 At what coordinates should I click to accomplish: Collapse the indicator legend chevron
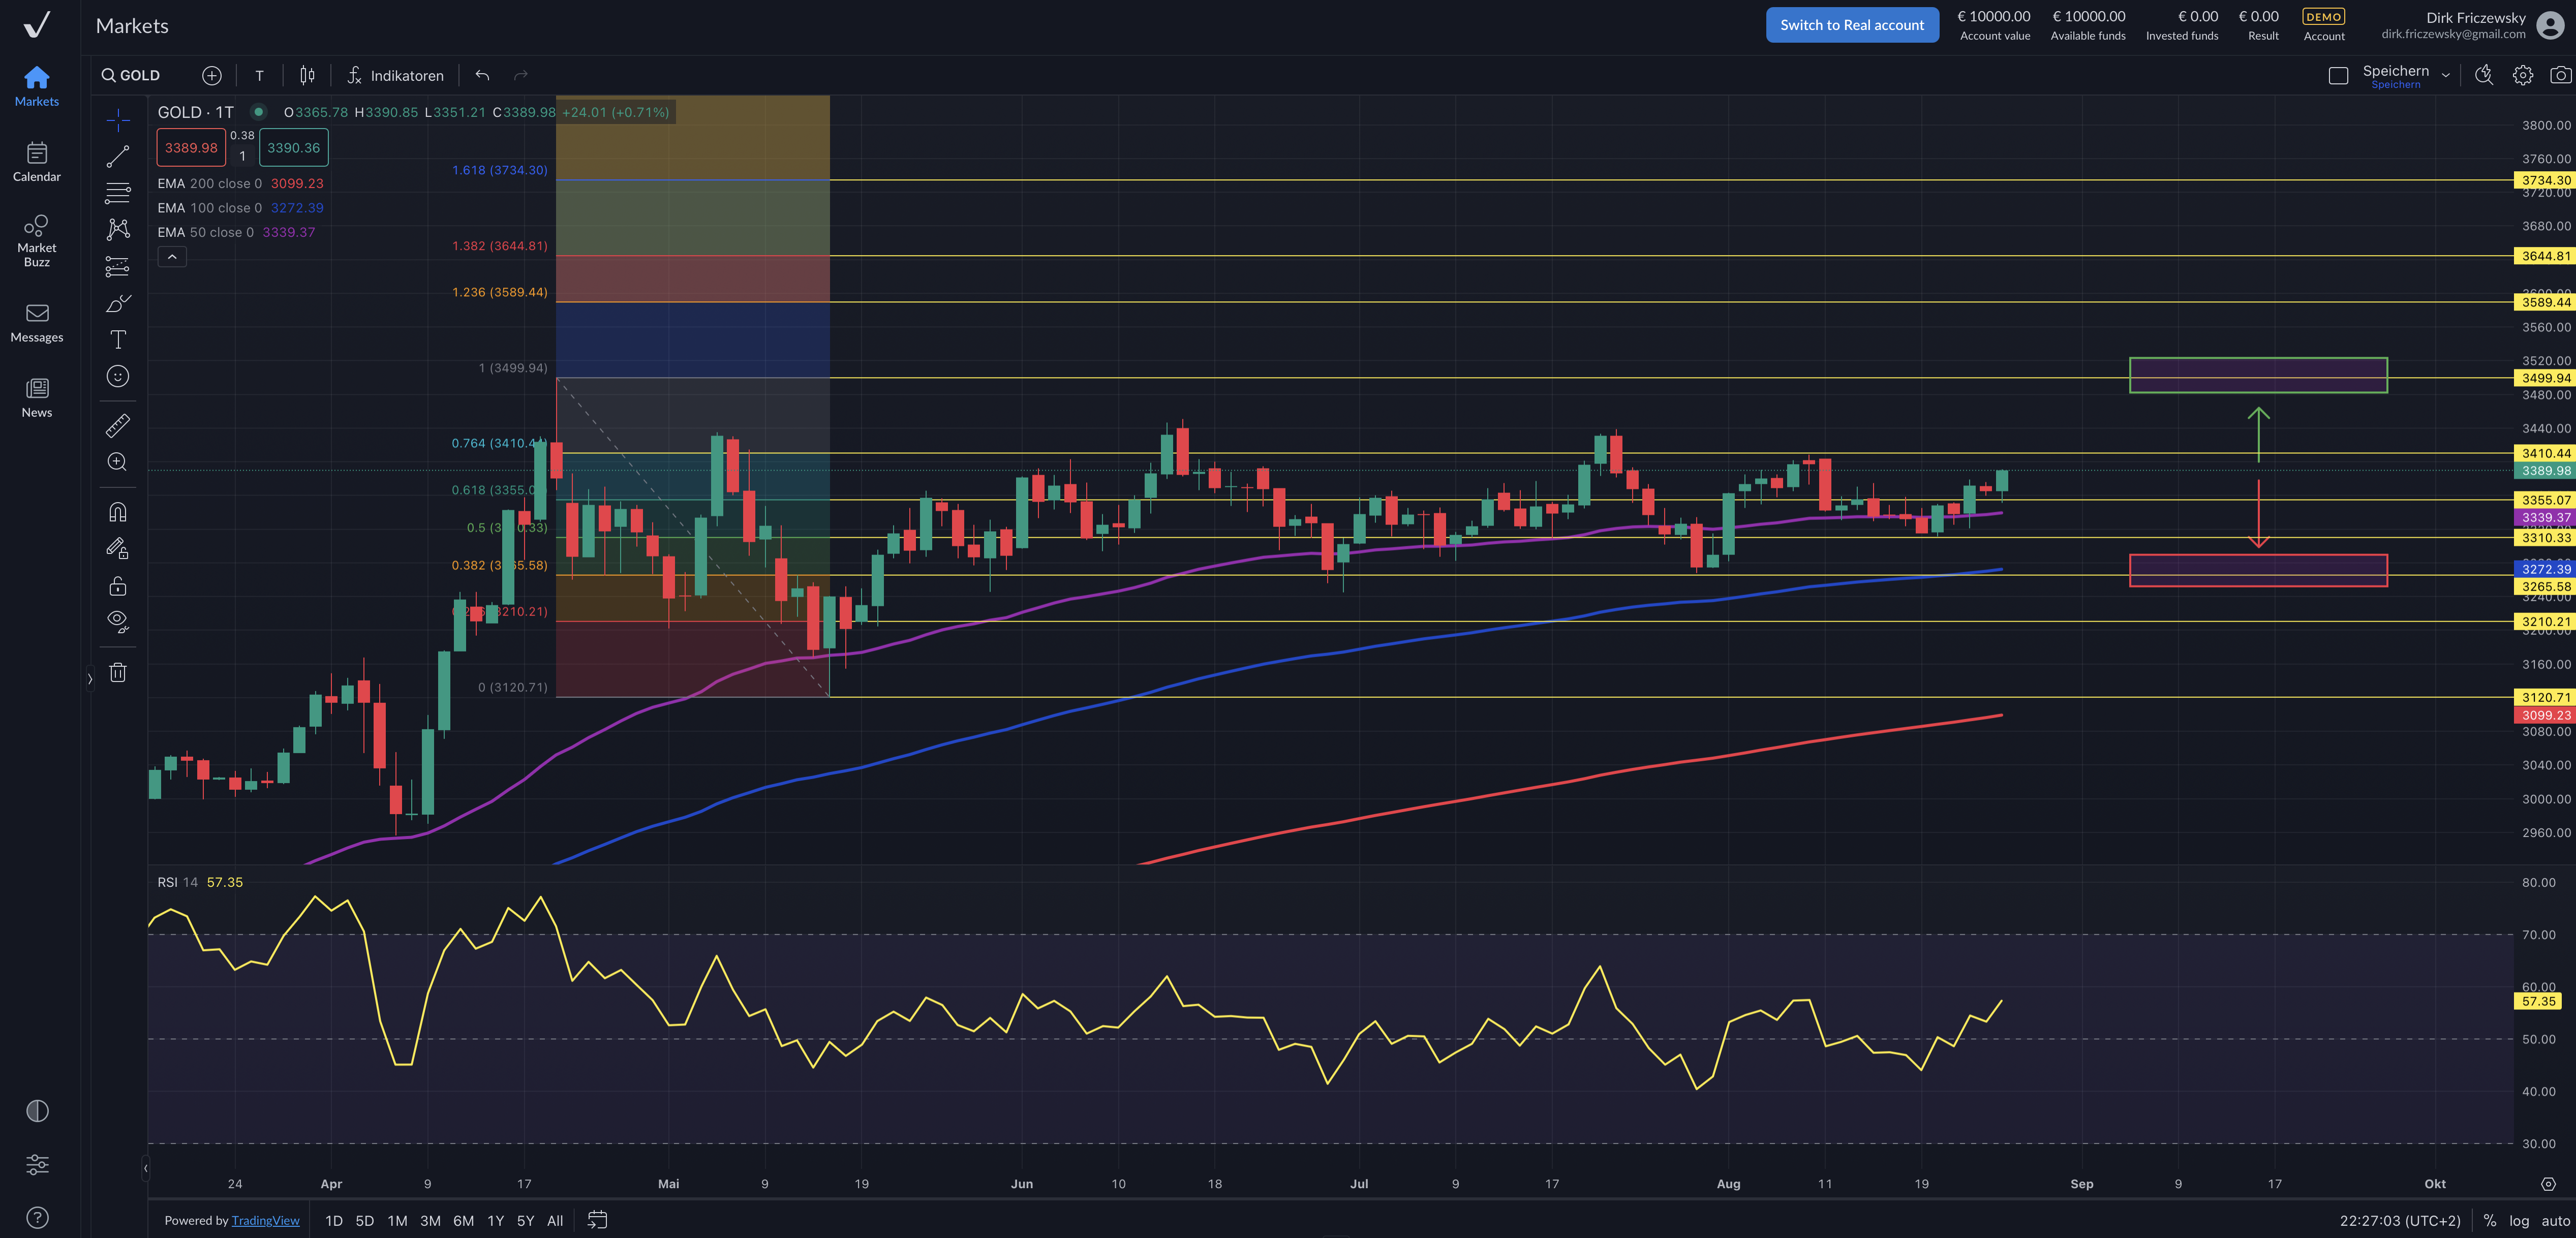172,257
